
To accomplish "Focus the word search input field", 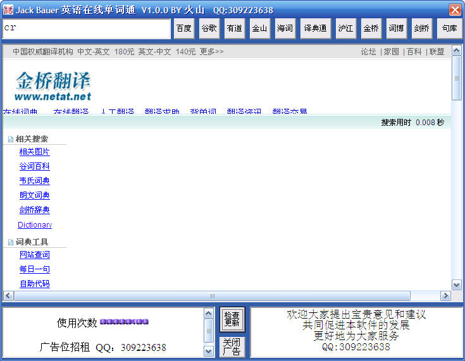I will click(86, 28).
